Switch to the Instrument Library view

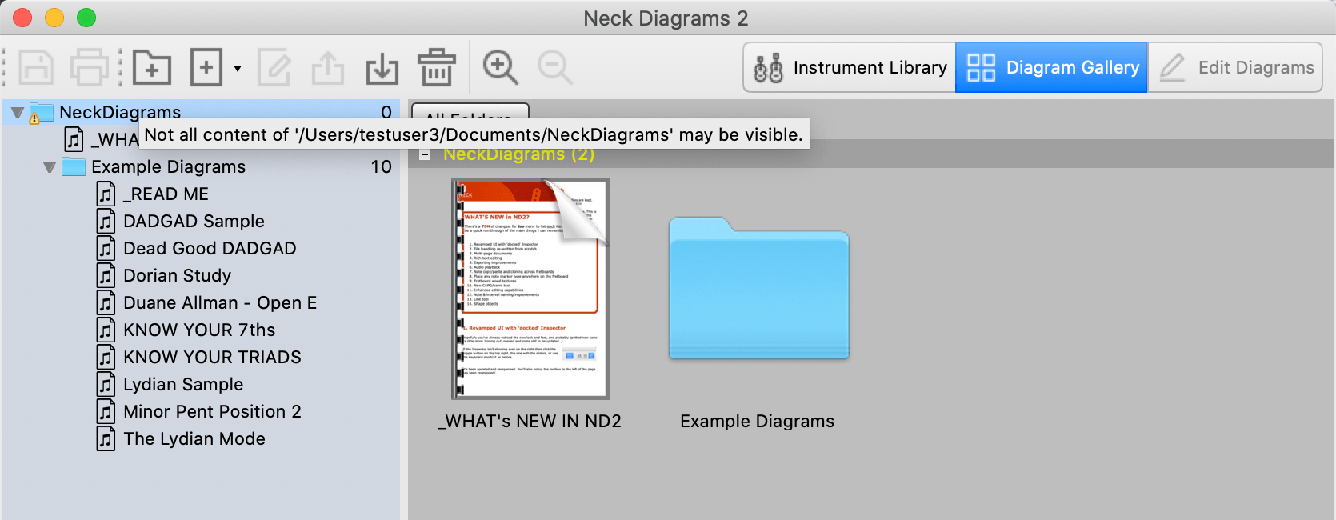click(850, 67)
